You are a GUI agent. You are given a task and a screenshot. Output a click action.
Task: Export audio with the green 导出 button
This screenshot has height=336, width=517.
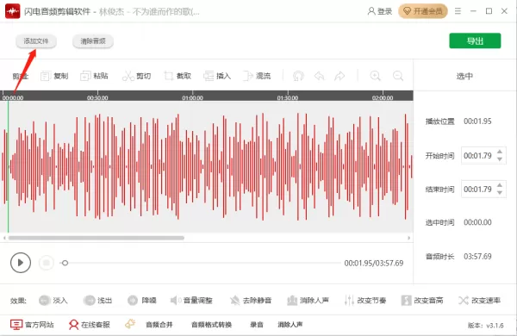[475, 40]
